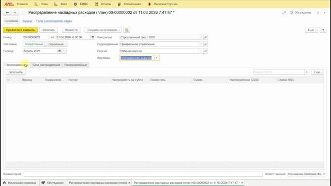Image resolution: width=331 pixels, height=186 pixels.
Task: Click the report icon next to Создать на основании
Action: [126, 30]
